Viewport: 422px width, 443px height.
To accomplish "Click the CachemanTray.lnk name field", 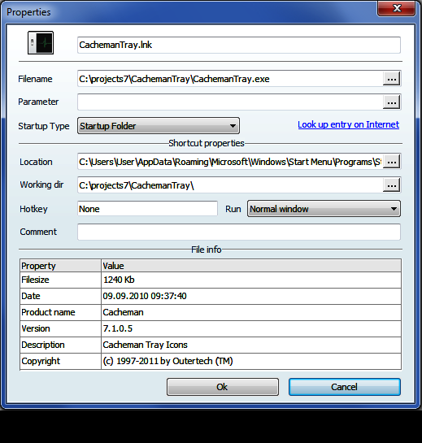I will click(x=239, y=45).
